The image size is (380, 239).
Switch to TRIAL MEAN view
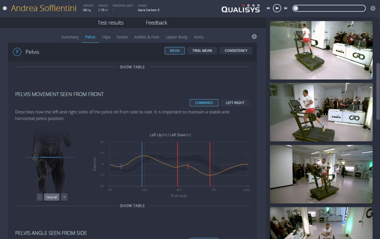click(202, 51)
